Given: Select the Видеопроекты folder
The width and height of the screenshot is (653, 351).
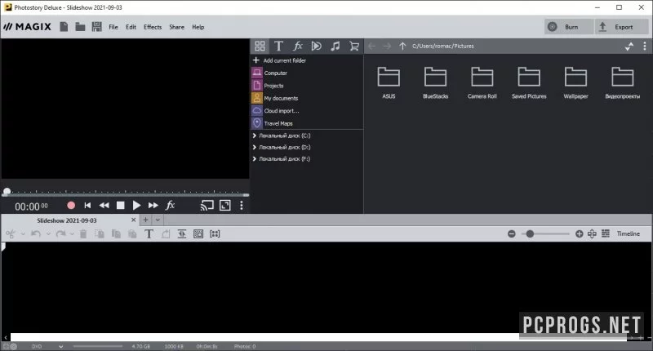Looking at the screenshot, I should tap(622, 82).
